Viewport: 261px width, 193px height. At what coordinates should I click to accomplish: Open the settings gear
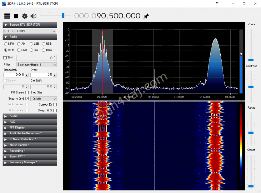click(x=24, y=16)
